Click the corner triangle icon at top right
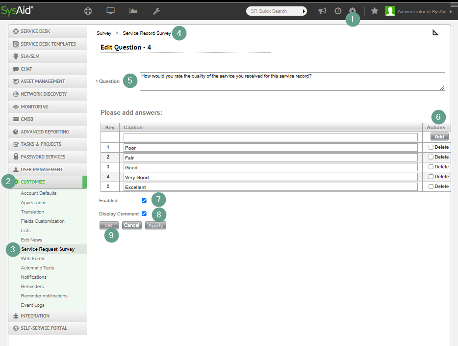The image size is (458, 346). [435, 32]
